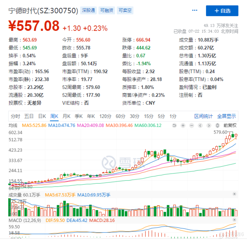Viewport: 247px width, 242px height.
Task: Choose the 1分 interval tab
Action: click(x=173, y=116)
